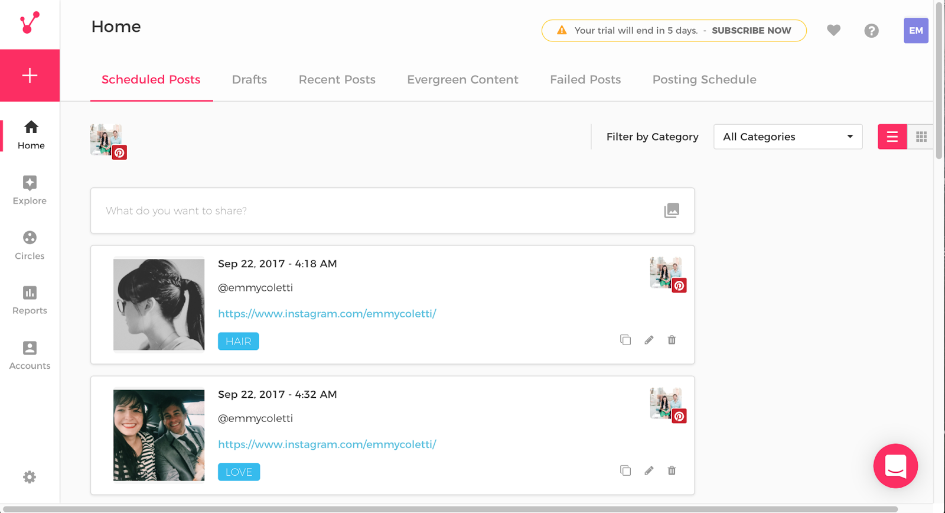Open Reports in the sidebar
Screen dimensions: 945x513
tap(30, 300)
